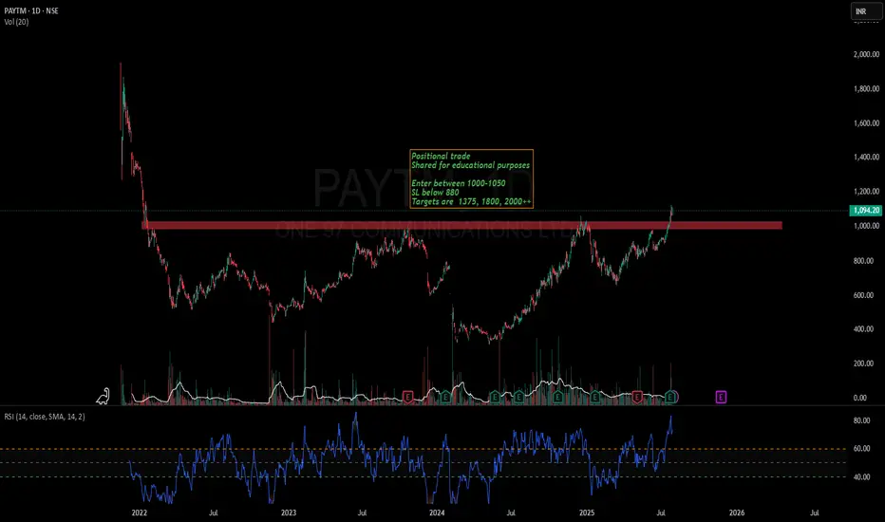Image resolution: width=885 pixels, height=522 pixels.
Task: Click the 2022 label on time axis
Action: (140, 513)
